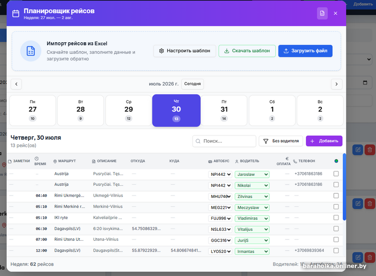Click the route cell IKI ryte
Viewport: 376px width, 276px height.
tap(61, 218)
